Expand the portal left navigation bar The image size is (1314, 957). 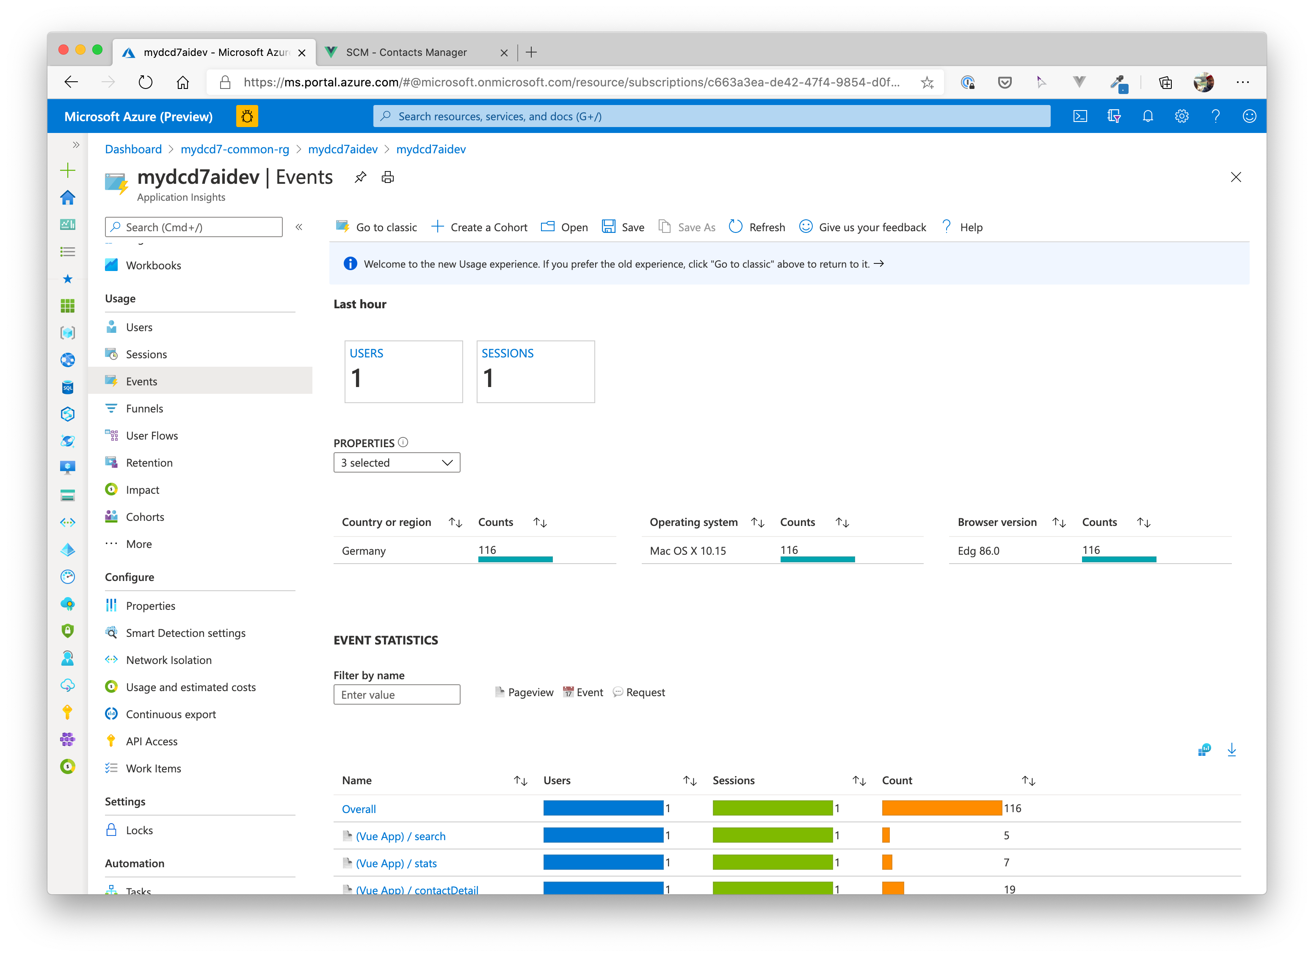(76, 145)
